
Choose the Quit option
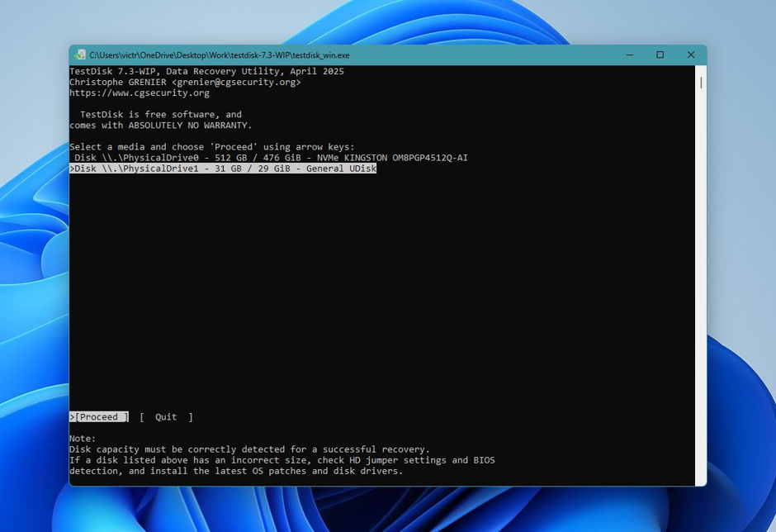click(166, 417)
